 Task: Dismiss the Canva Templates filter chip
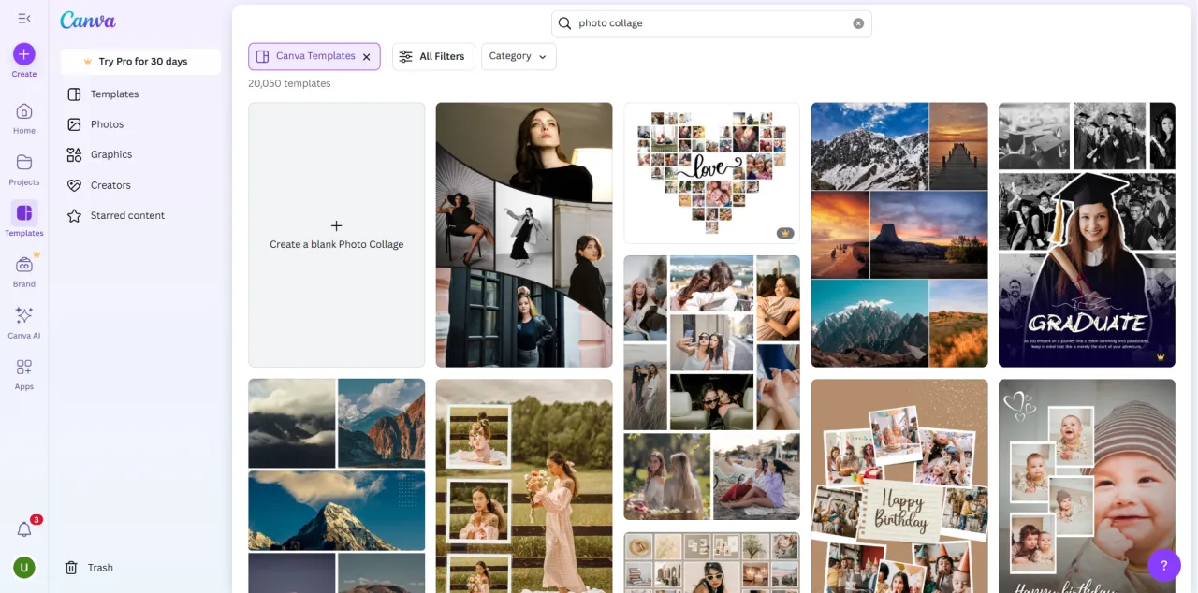tap(367, 56)
